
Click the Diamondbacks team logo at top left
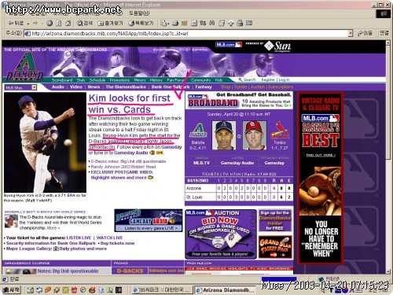point(24,67)
